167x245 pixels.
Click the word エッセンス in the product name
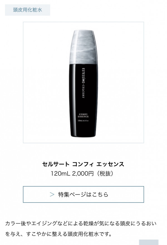110,164
